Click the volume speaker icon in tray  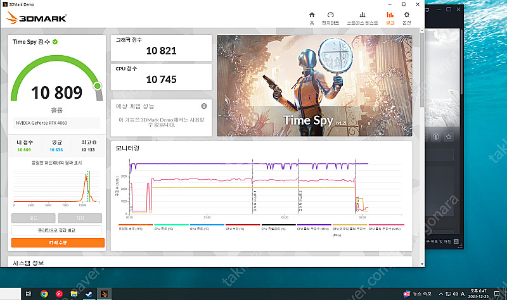pyautogui.click(x=456, y=294)
